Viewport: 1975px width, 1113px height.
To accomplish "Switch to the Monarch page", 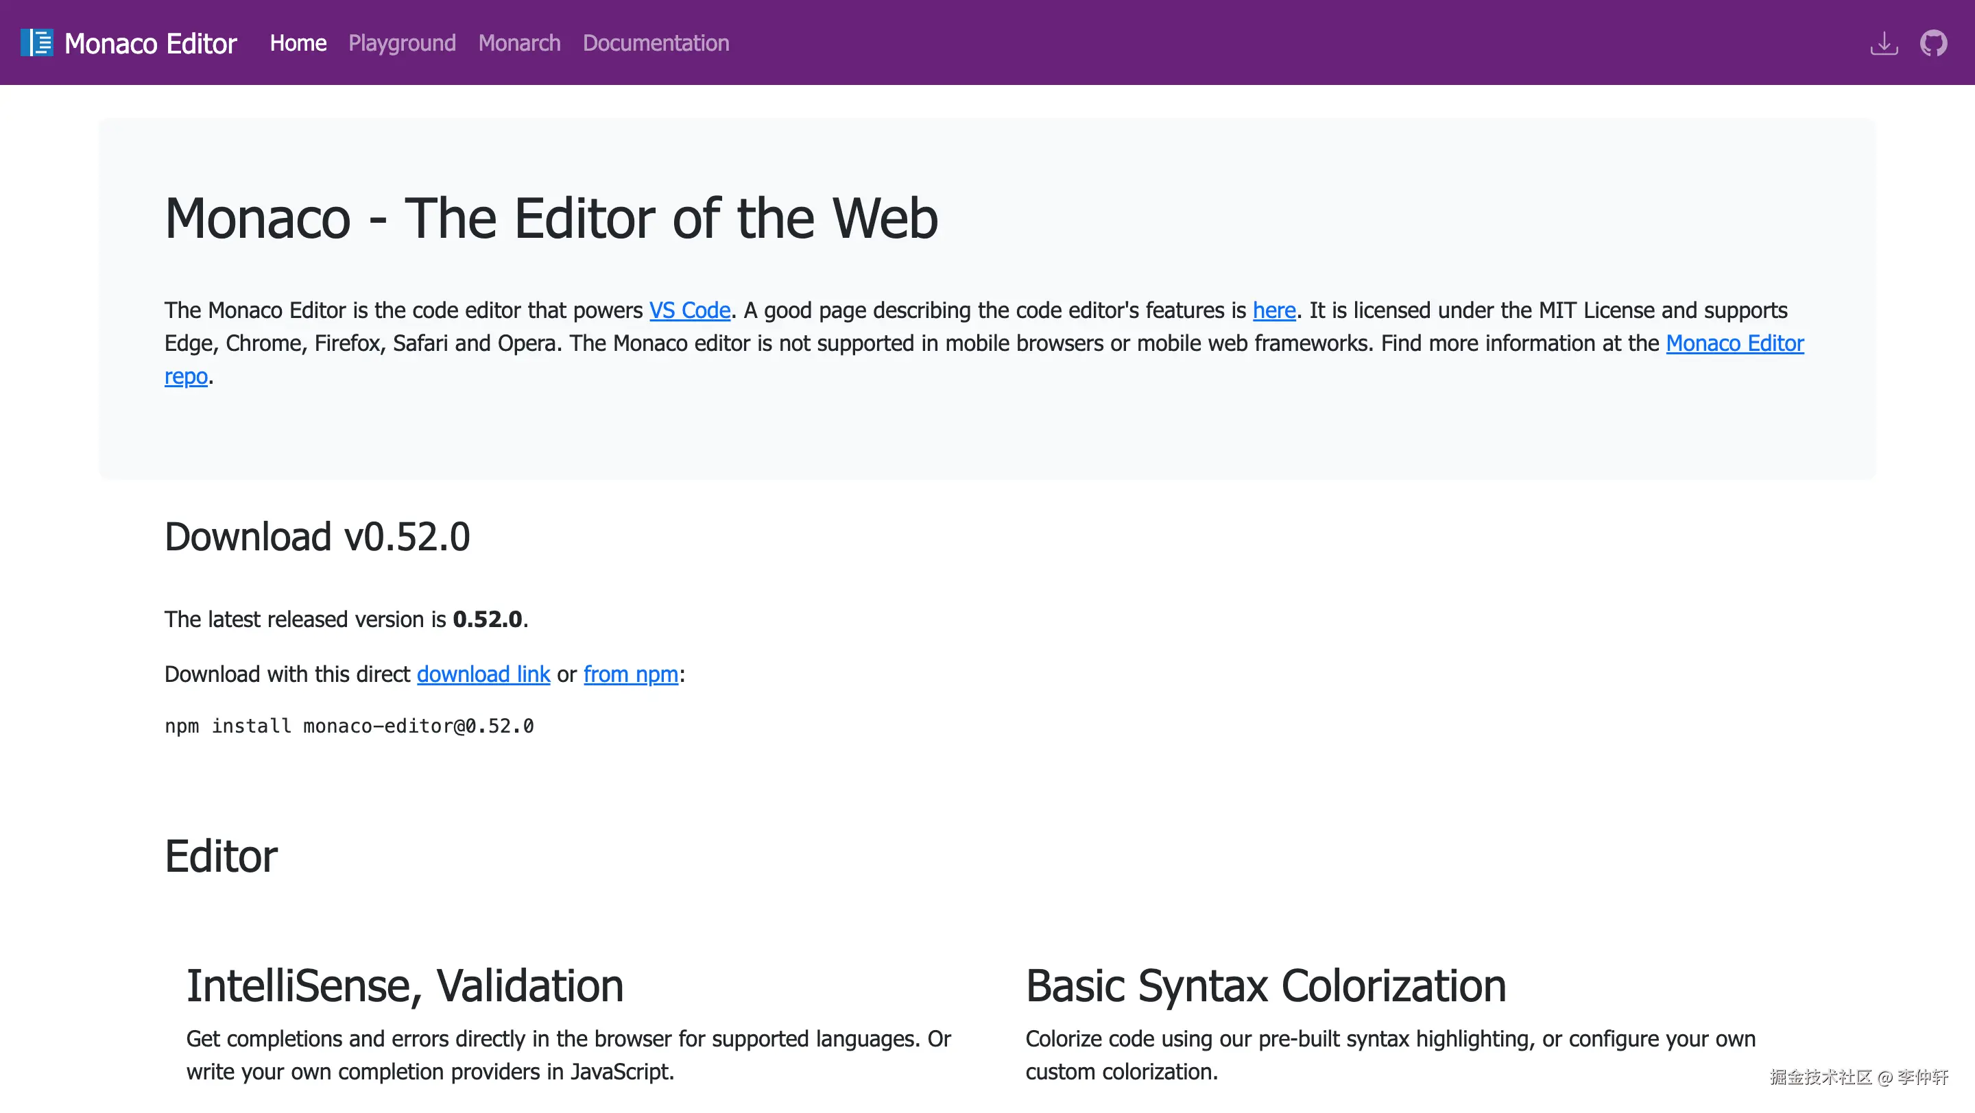I will click(519, 43).
